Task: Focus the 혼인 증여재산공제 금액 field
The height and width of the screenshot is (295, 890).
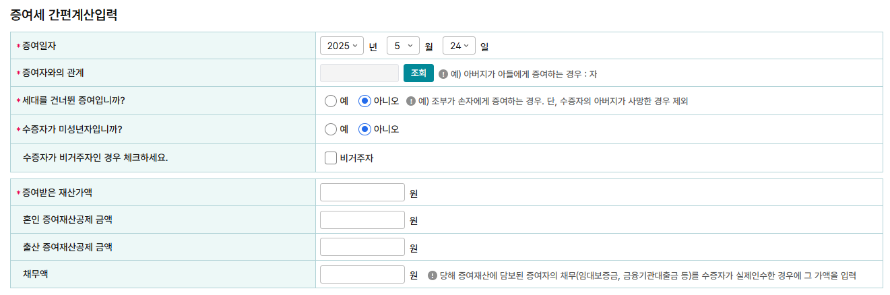Action: click(x=362, y=220)
